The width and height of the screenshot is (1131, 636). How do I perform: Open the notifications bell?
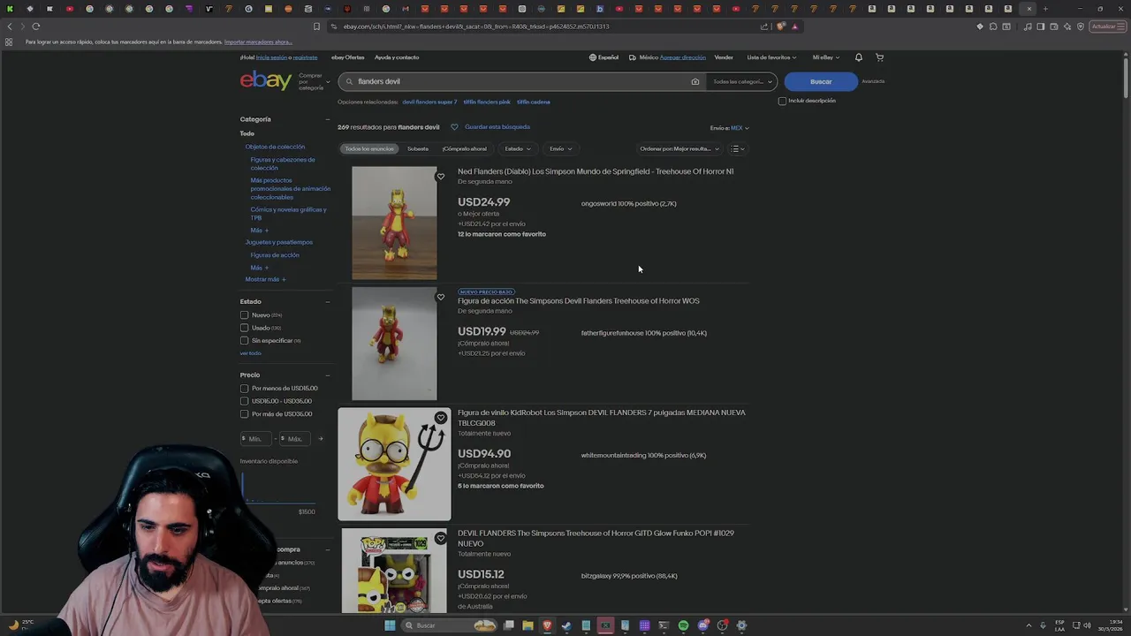[858, 57]
